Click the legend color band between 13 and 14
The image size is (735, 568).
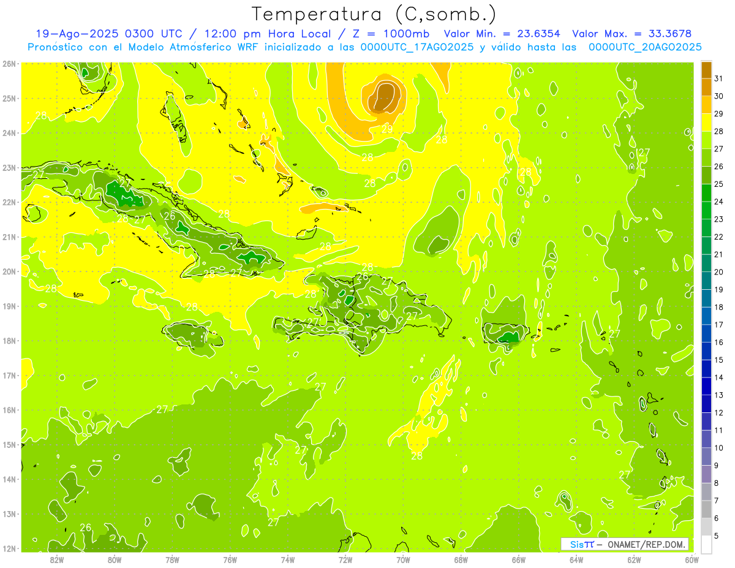click(706, 387)
